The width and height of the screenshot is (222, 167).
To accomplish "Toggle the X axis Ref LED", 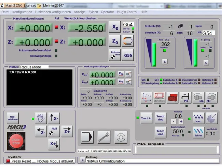I will click(x=56, y=27).
